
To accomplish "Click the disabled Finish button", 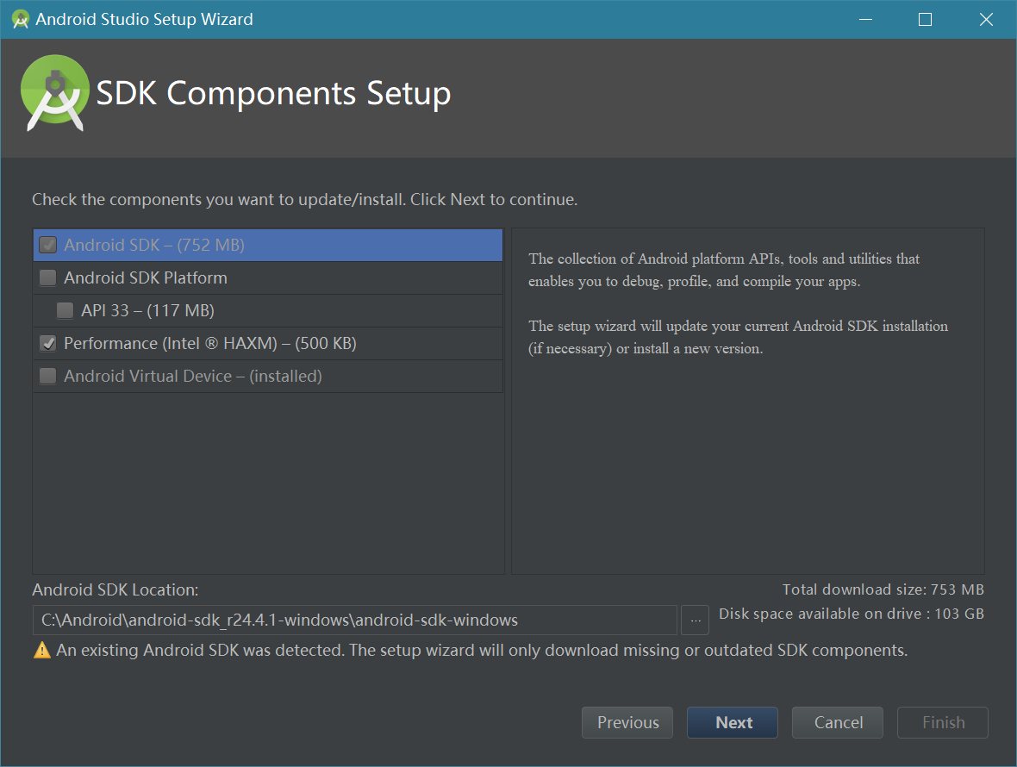I will click(x=943, y=723).
